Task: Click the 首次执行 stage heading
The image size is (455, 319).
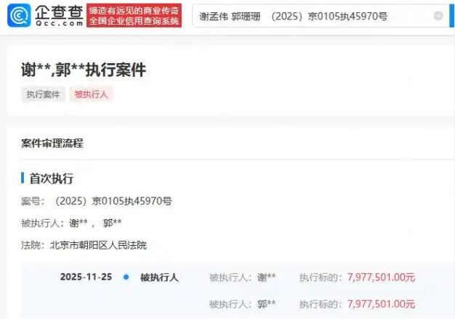Action: [52, 178]
